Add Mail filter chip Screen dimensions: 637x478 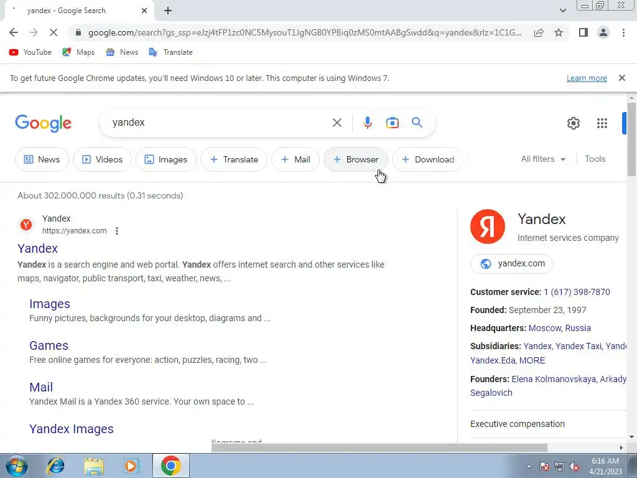pyautogui.click(x=295, y=159)
